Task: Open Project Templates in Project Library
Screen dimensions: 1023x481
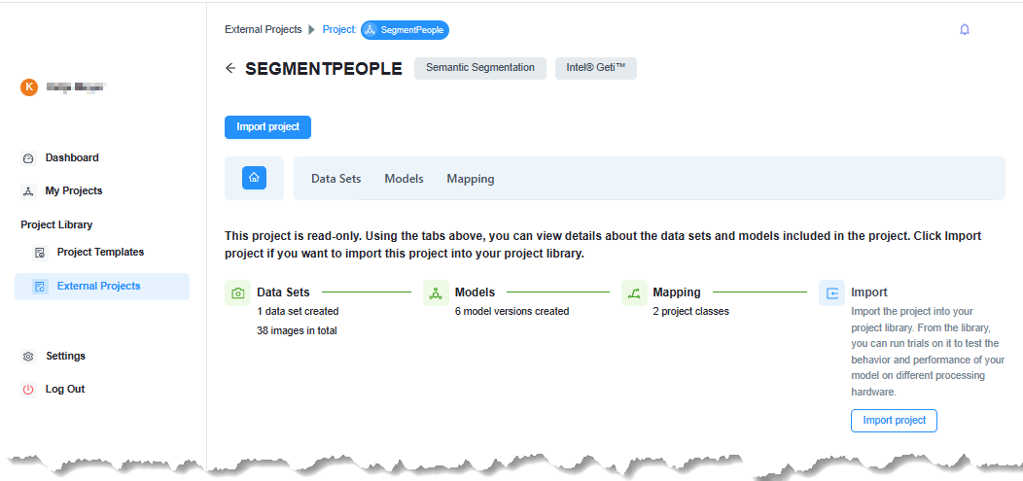Action: [x=100, y=252]
